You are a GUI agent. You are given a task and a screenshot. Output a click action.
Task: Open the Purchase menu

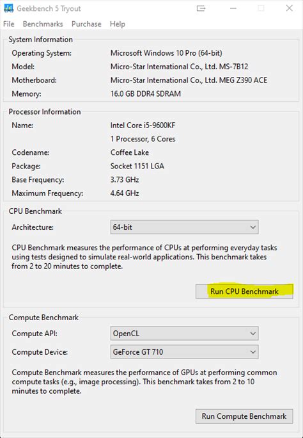[x=86, y=24]
